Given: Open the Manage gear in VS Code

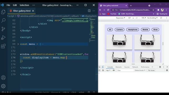Looking at the screenshot, I should click(3, 86).
